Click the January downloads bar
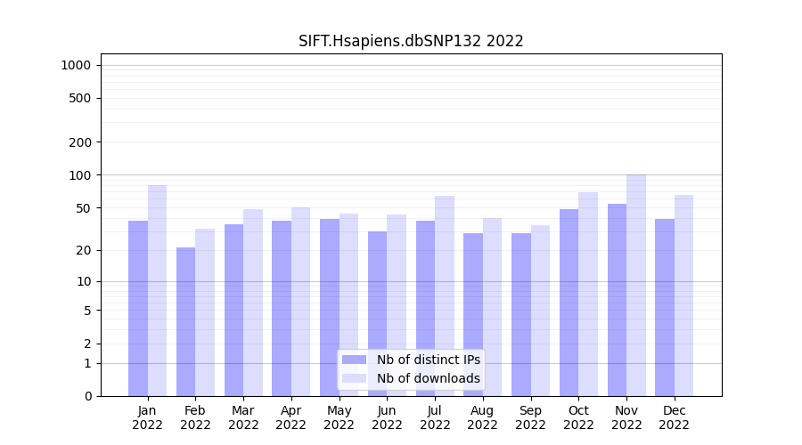This screenshot has height=445, width=802. [x=157, y=290]
